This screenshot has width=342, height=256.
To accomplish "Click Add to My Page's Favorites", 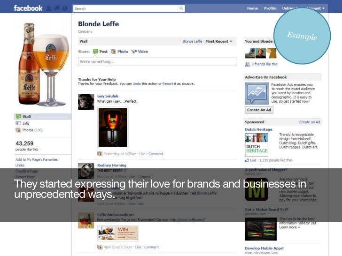I will [37, 159].
